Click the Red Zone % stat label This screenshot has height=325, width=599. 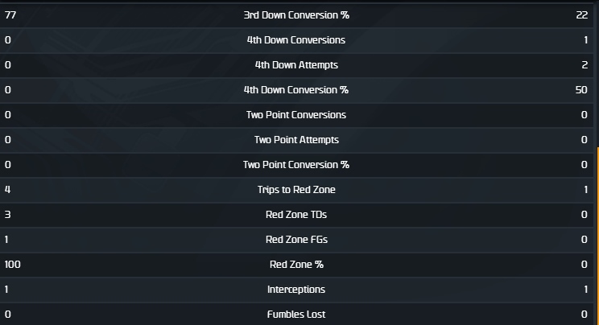296,265
